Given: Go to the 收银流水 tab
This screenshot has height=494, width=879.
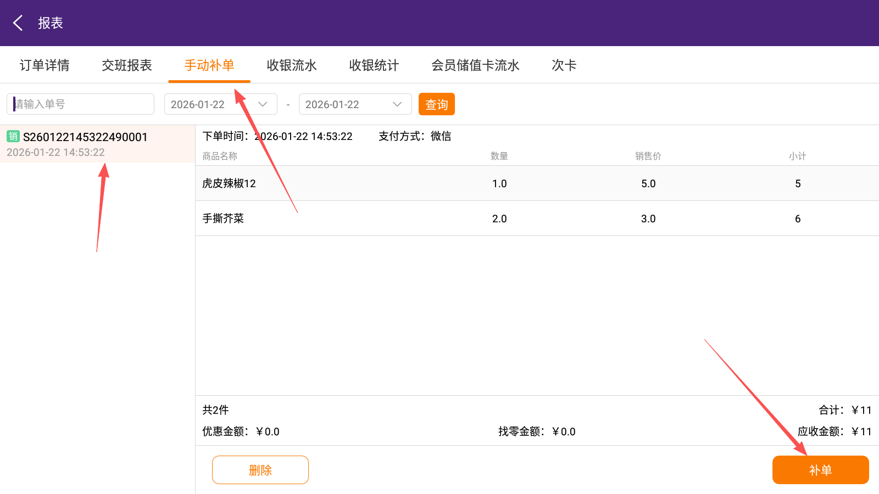Looking at the screenshot, I should [292, 65].
